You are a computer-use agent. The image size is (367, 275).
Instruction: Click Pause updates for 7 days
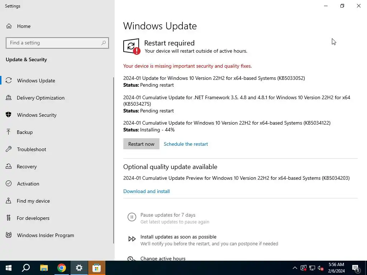(x=168, y=215)
